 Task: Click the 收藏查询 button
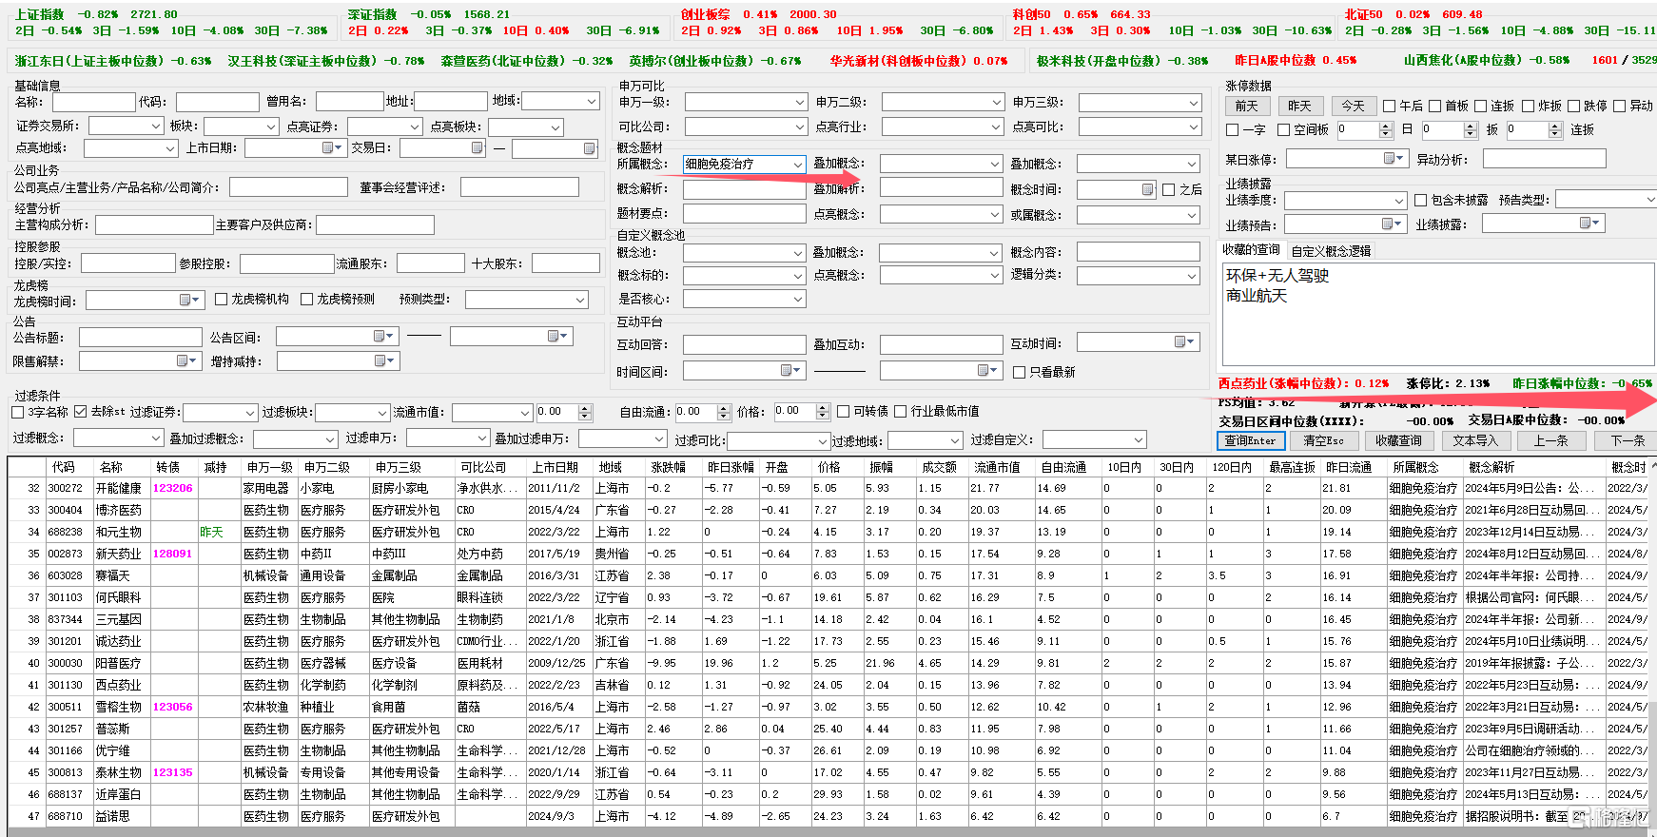(1398, 440)
